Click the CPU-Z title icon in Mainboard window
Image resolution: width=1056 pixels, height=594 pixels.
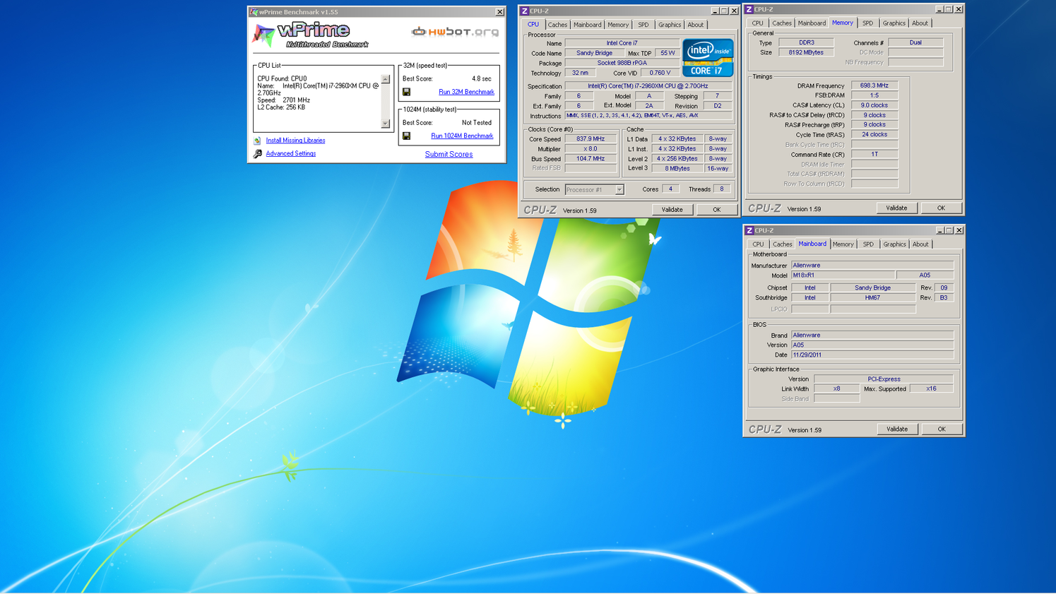[x=749, y=230]
